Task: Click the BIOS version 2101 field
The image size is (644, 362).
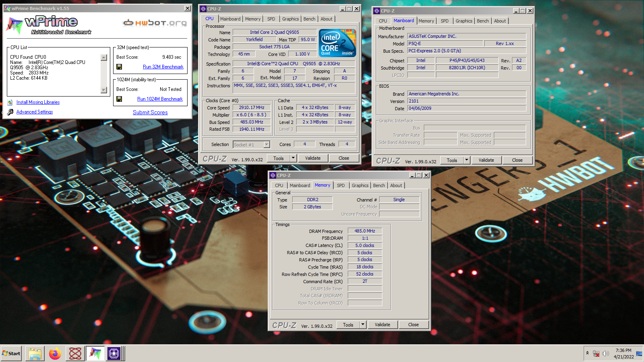Action: tap(466, 101)
